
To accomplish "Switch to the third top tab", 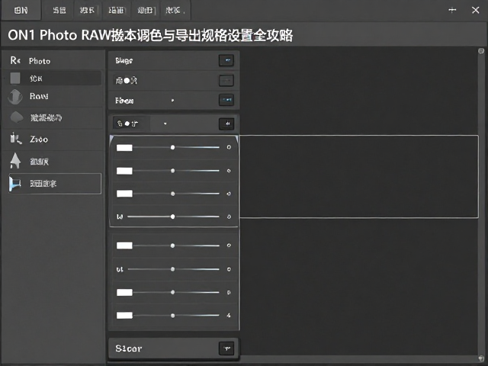I will click(87, 11).
